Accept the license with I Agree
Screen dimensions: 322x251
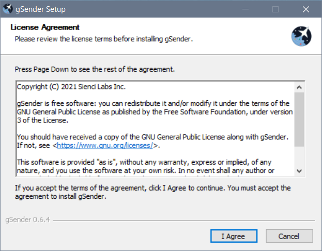[x=234, y=236]
